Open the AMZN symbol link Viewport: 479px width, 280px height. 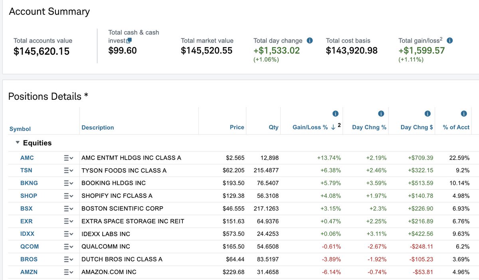tap(29, 272)
